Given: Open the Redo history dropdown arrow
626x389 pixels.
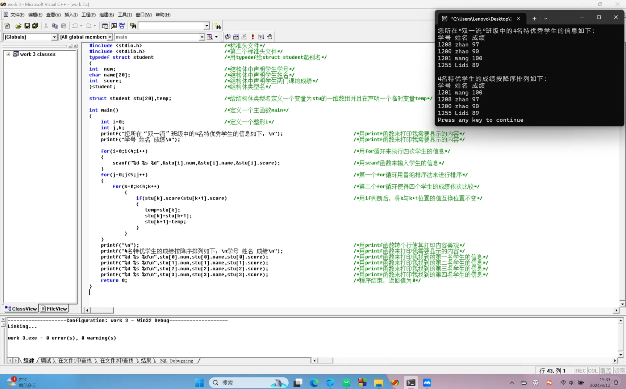Looking at the screenshot, I should [x=95, y=26].
